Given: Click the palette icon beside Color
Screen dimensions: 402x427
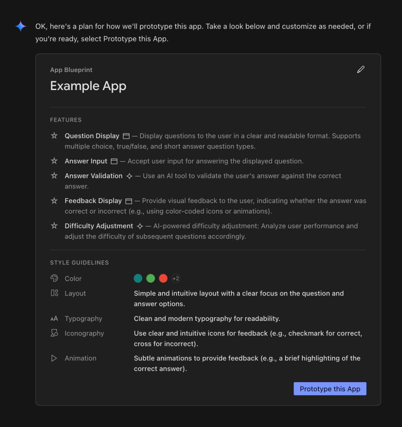Looking at the screenshot, I should coord(54,278).
